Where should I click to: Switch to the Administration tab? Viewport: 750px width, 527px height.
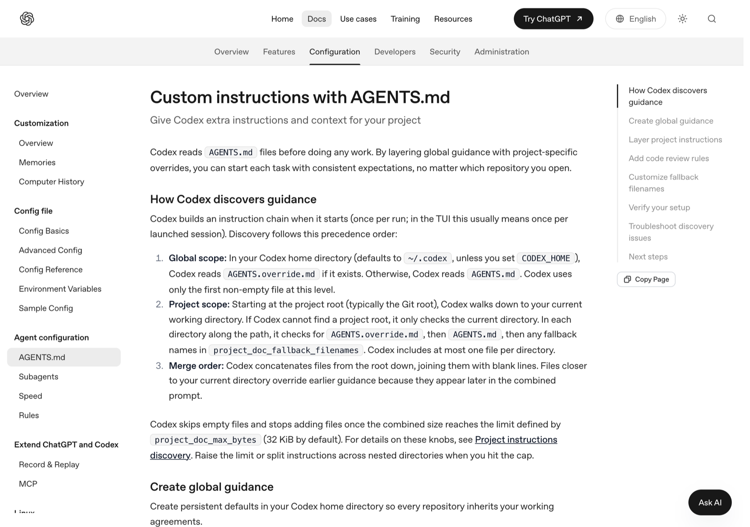[502, 52]
